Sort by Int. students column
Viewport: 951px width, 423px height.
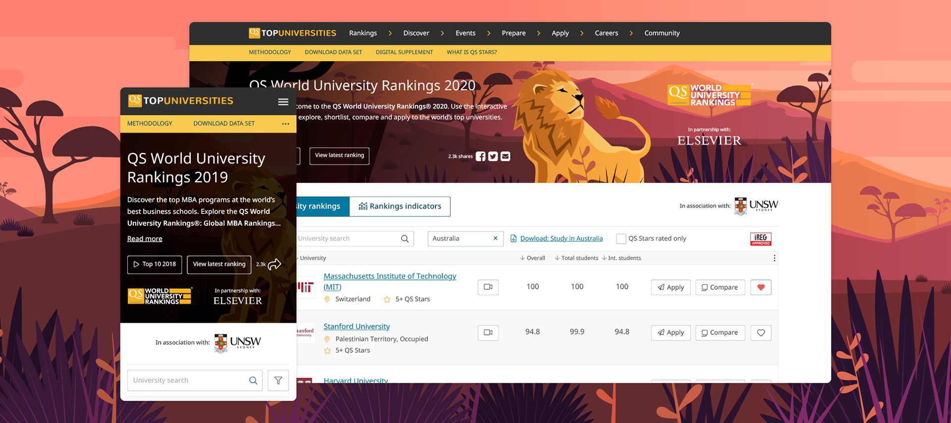(621, 258)
